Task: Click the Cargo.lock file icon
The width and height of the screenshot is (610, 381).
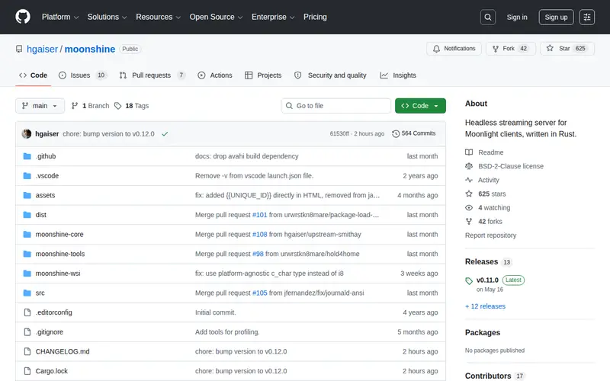Action: (x=27, y=371)
